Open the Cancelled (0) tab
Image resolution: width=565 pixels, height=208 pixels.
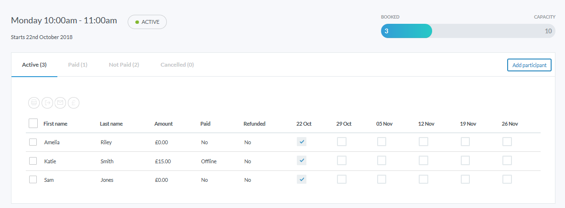[x=177, y=65]
